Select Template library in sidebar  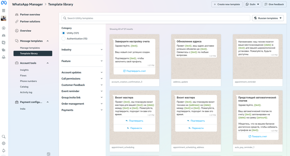tap(33, 53)
